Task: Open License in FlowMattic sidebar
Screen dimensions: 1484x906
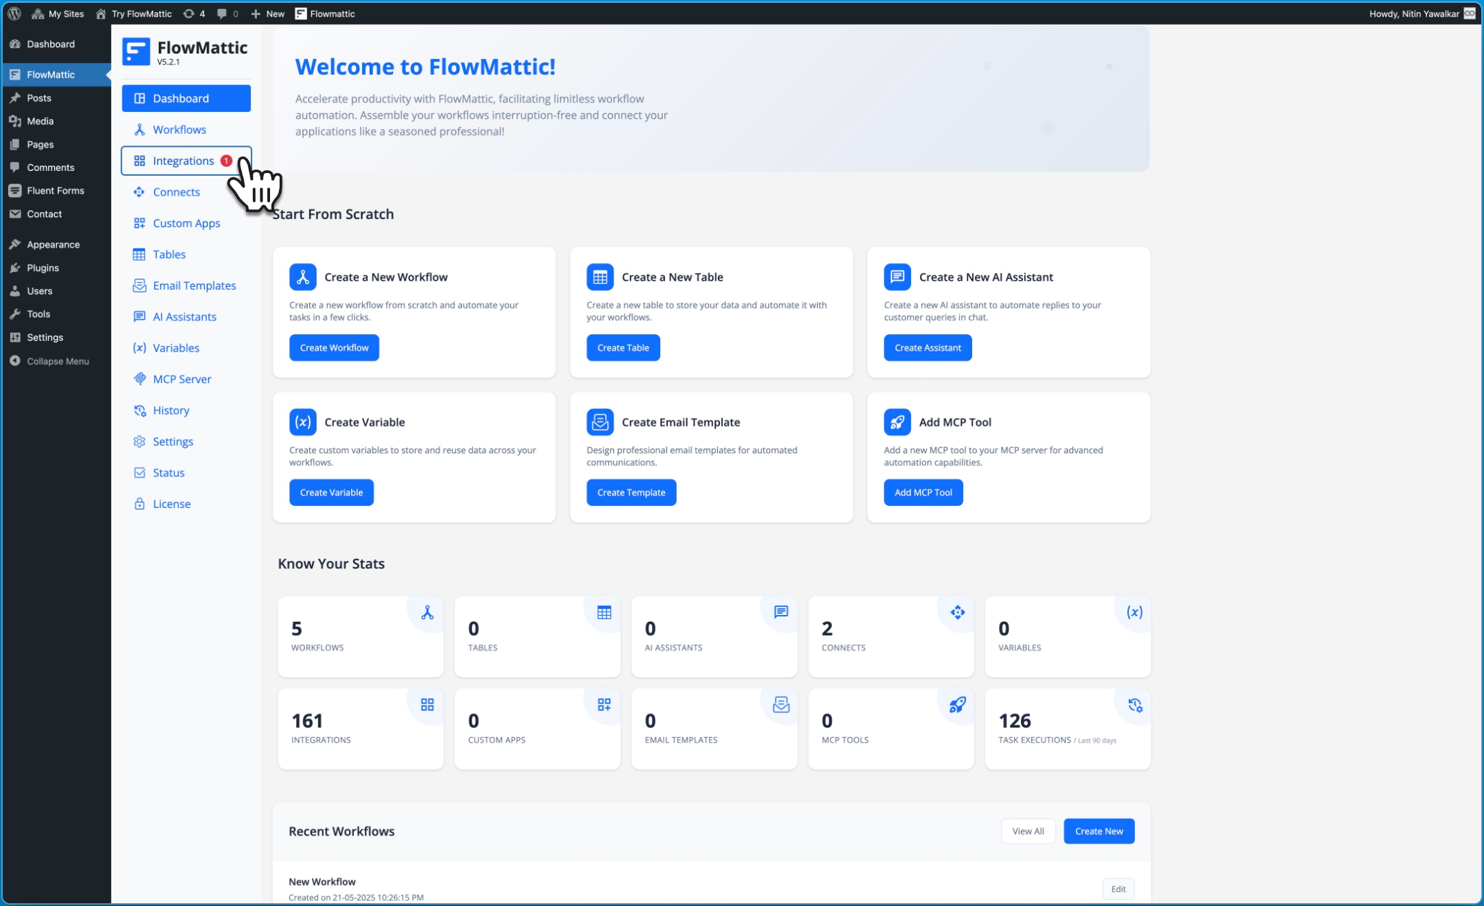Action: pyautogui.click(x=186, y=504)
